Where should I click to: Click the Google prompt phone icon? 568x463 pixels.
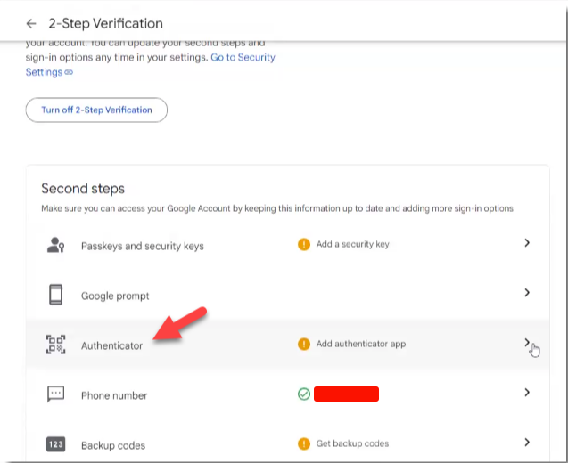click(x=56, y=295)
